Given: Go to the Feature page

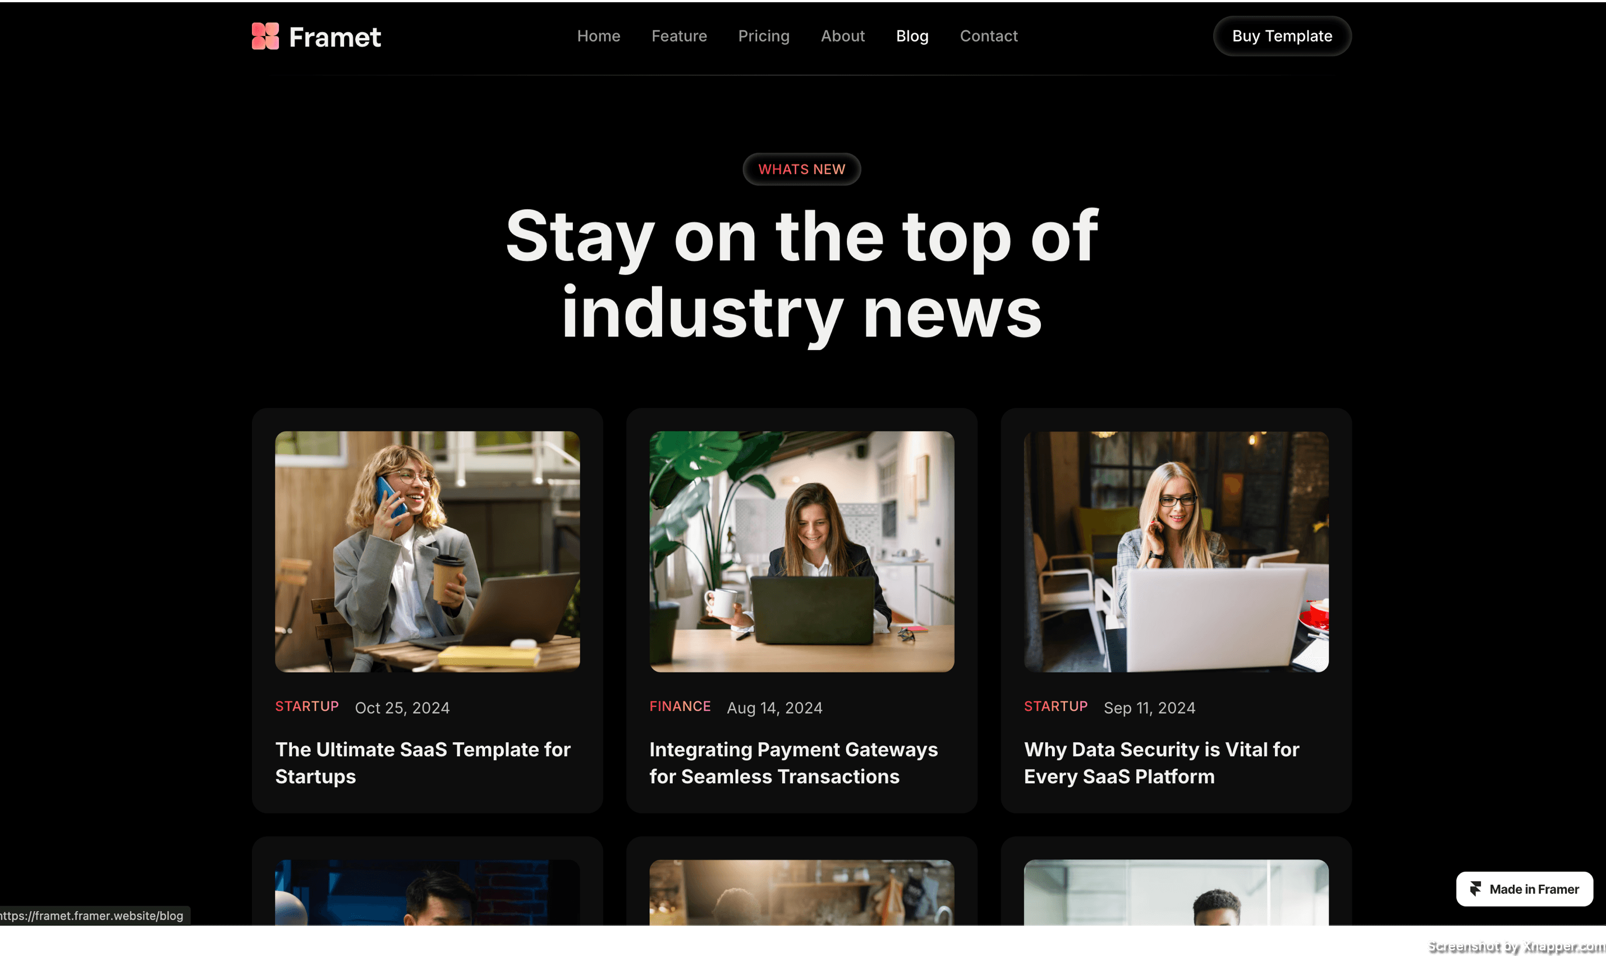Looking at the screenshot, I should (678, 36).
